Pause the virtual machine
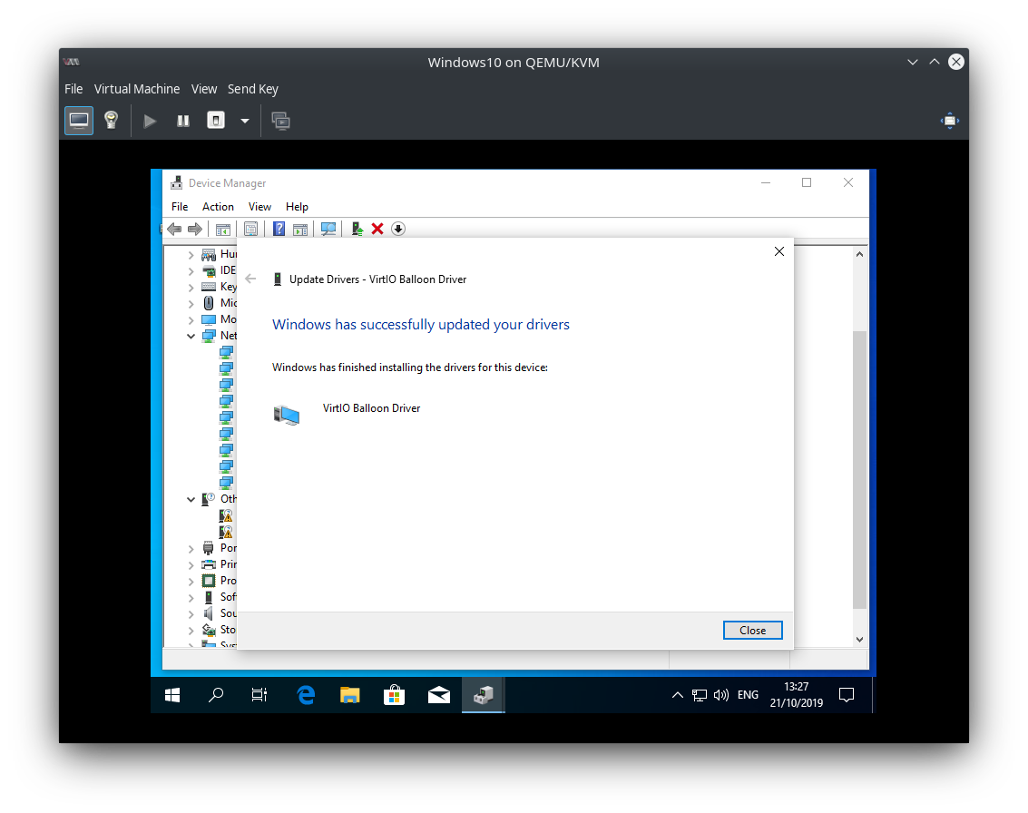 [x=183, y=121]
